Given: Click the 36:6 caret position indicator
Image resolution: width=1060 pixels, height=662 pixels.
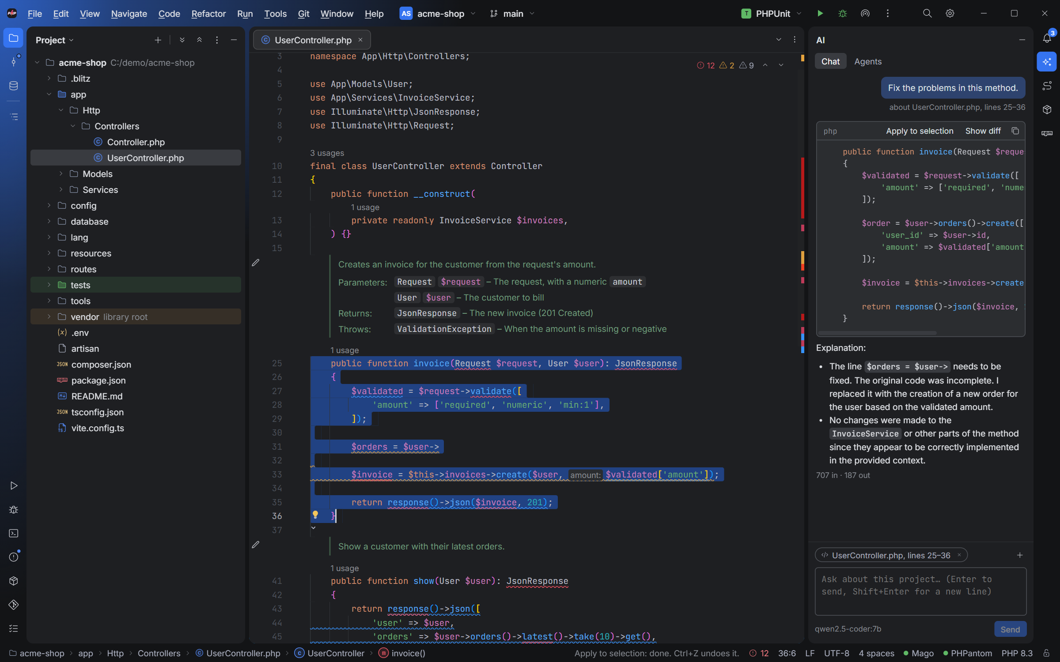Looking at the screenshot, I should (x=787, y=653).
